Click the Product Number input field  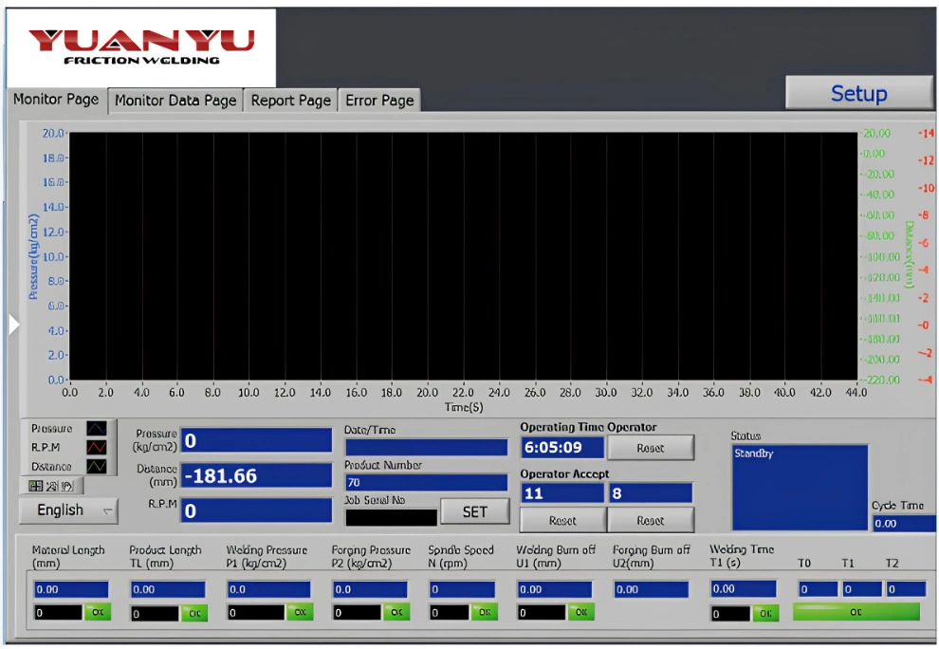426,483
